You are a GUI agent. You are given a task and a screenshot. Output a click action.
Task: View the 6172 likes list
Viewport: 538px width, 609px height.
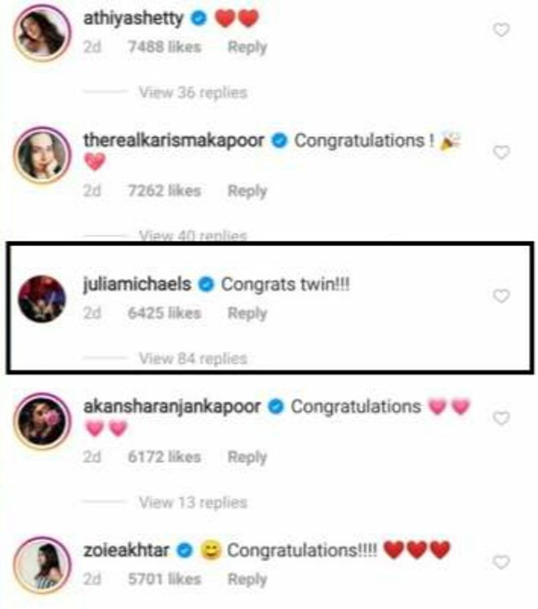click(x=164, y=457)
